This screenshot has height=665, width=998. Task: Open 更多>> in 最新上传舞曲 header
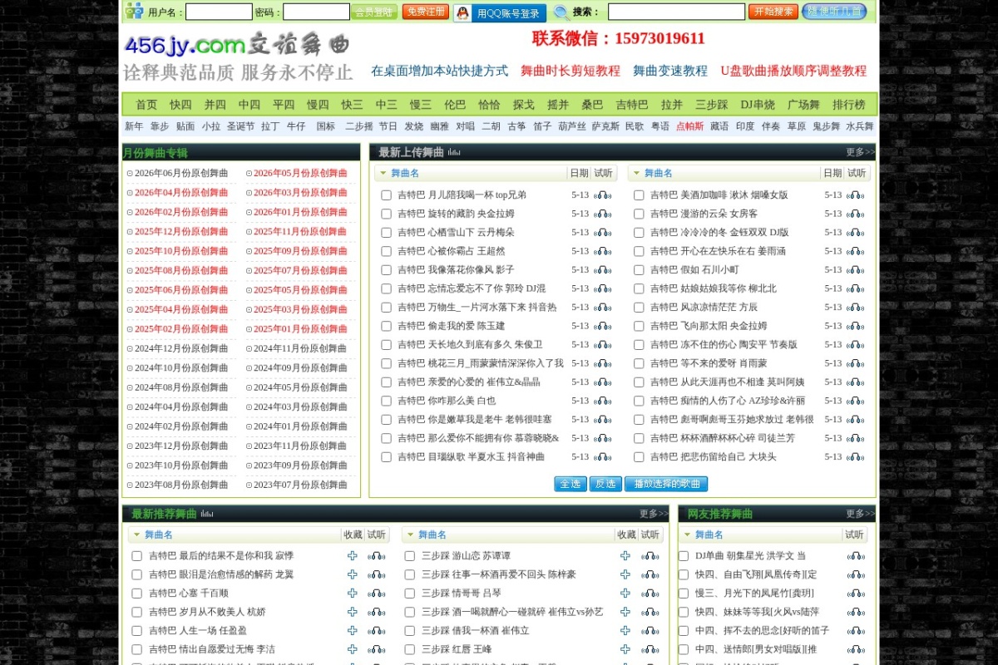(860, 152)
